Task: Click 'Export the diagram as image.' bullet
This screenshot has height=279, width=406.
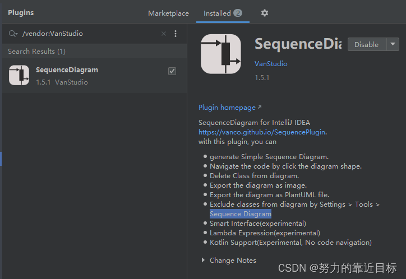Action: 258,185
